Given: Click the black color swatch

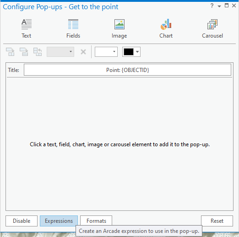Looking at the screenshot, I should point(129,52).
